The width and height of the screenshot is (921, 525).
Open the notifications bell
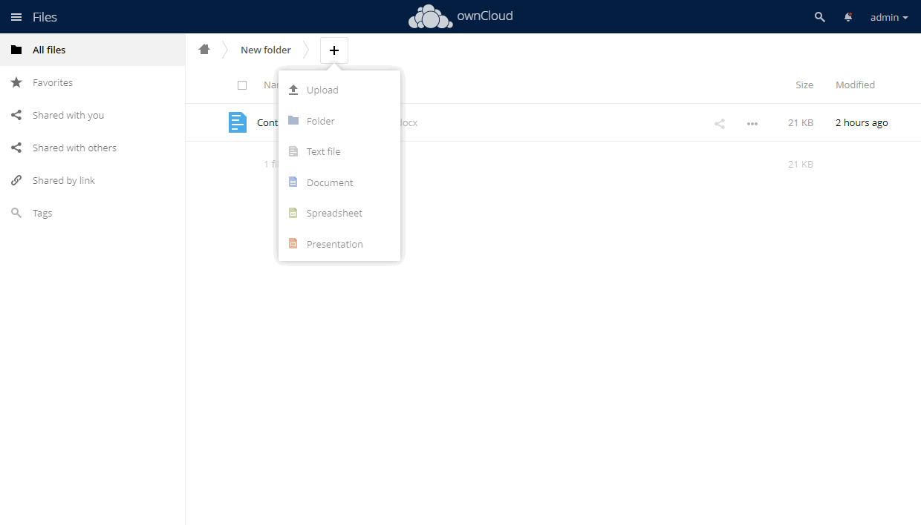[x=848, y=17]
